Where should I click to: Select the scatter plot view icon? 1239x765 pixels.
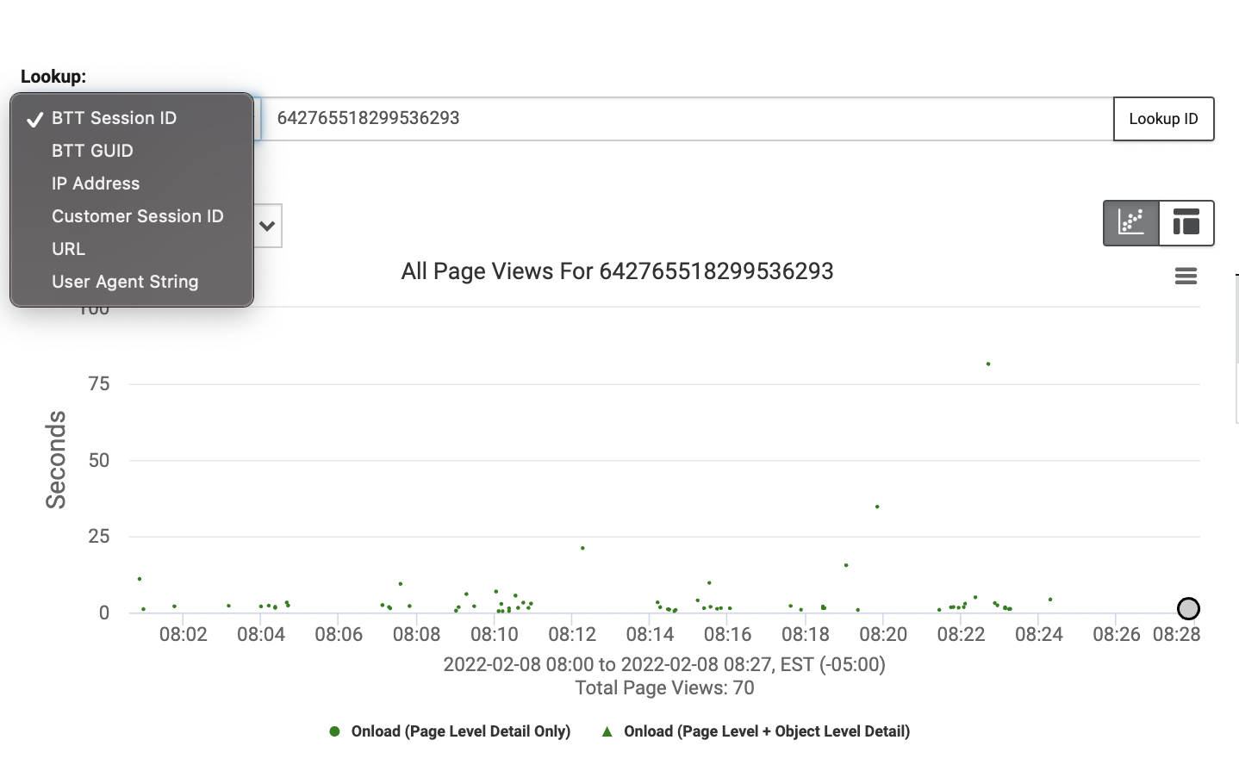[1131, 223]
